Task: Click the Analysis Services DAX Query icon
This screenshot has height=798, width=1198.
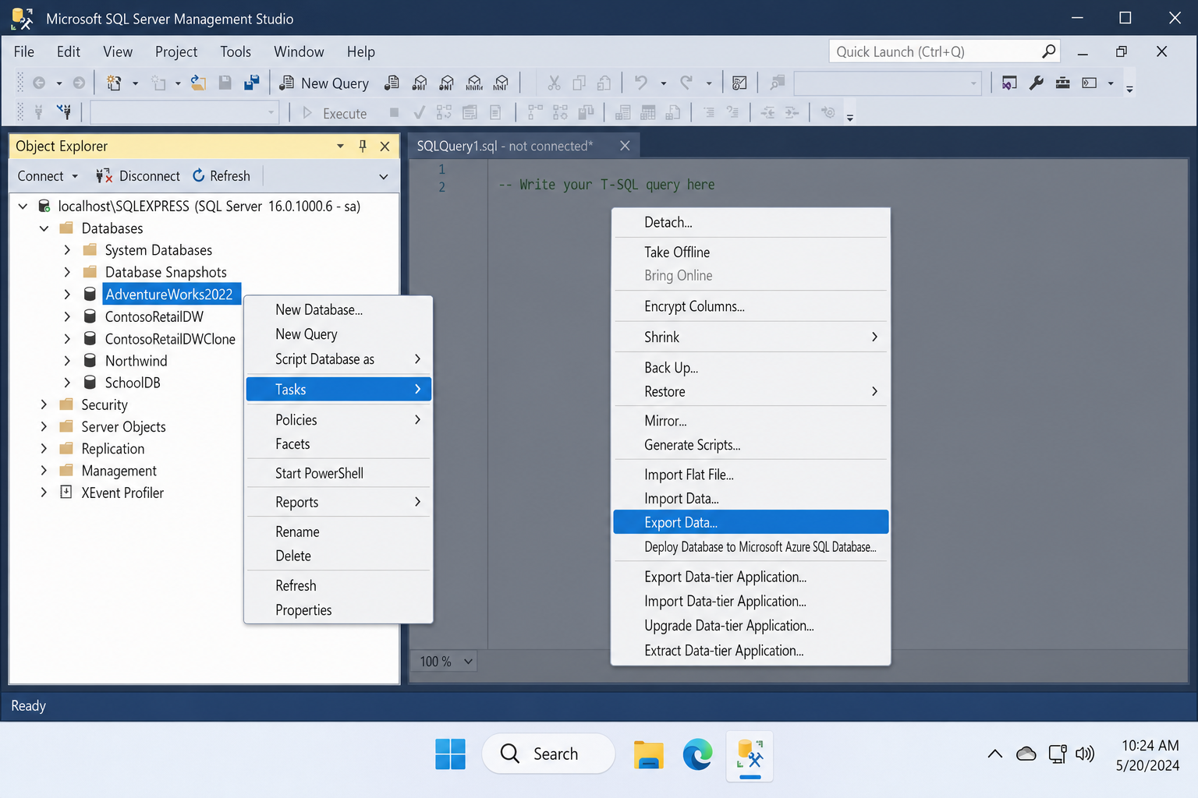Action: (x=502, y=83)
